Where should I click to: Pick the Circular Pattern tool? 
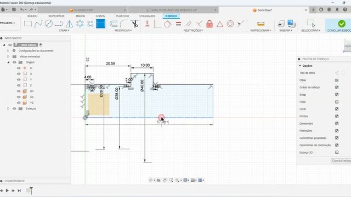80,24
